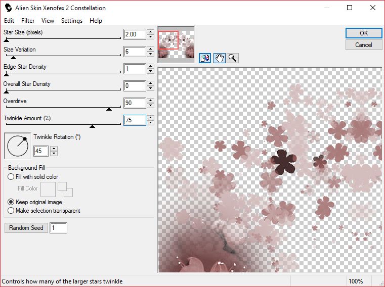This screenshot has height=287, width=385.
Task: Open the View menu
Action: point(48,21)
